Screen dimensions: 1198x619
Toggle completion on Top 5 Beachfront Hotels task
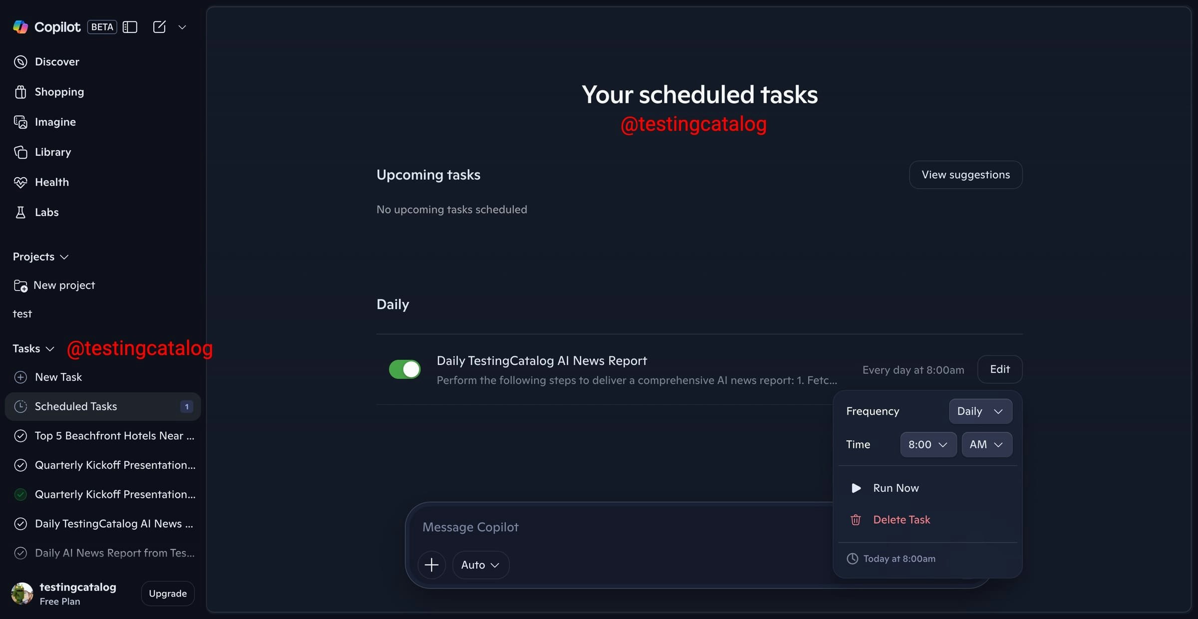click(x=20, y=435)
